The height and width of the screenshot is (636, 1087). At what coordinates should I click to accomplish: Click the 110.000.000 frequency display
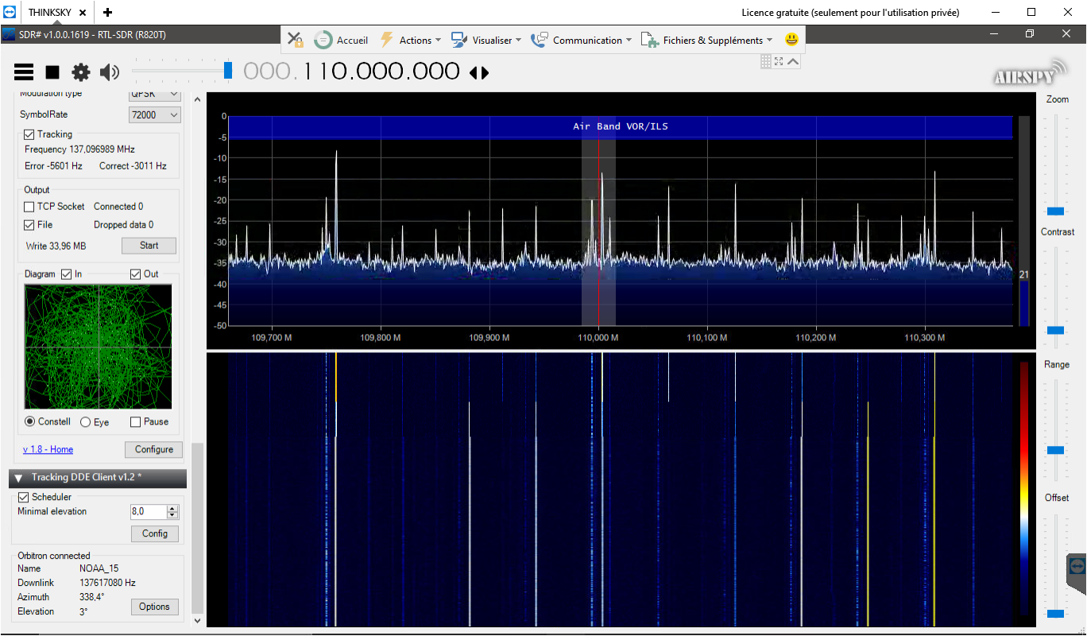point(351,72)
